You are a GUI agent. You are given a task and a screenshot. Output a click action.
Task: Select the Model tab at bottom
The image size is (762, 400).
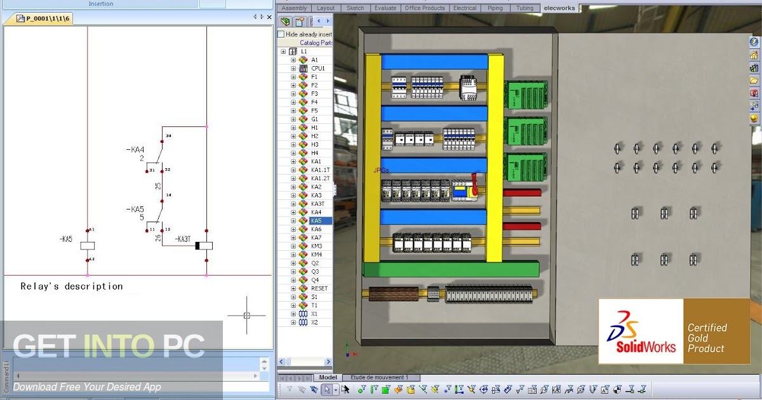pos(328,377)
